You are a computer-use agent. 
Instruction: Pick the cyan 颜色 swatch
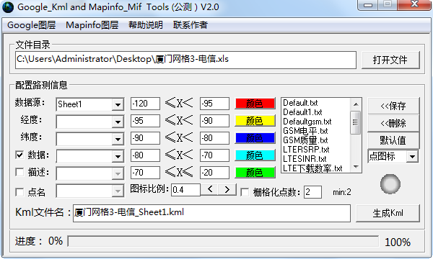(x=255, y=155)
